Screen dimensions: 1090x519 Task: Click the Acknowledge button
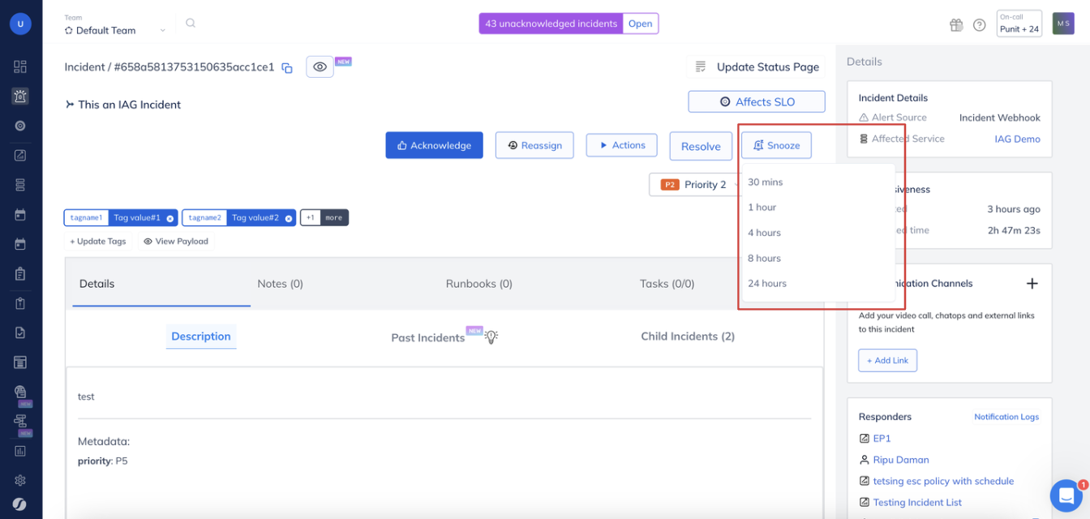[434, 146]
